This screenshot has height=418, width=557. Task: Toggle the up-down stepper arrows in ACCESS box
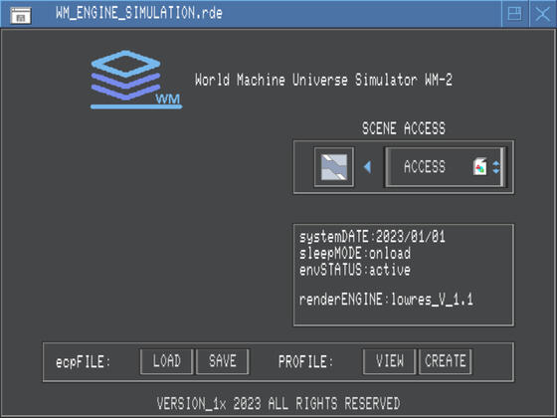click(x=496, y=167)
